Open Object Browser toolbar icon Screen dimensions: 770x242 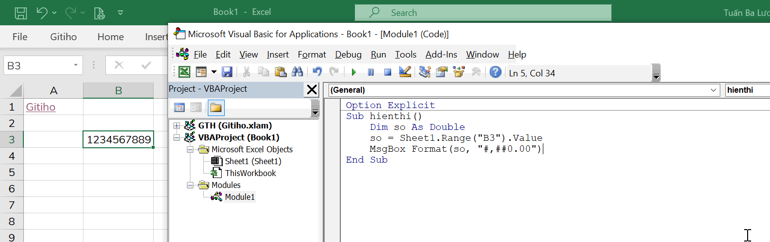(x=458, y=72)
